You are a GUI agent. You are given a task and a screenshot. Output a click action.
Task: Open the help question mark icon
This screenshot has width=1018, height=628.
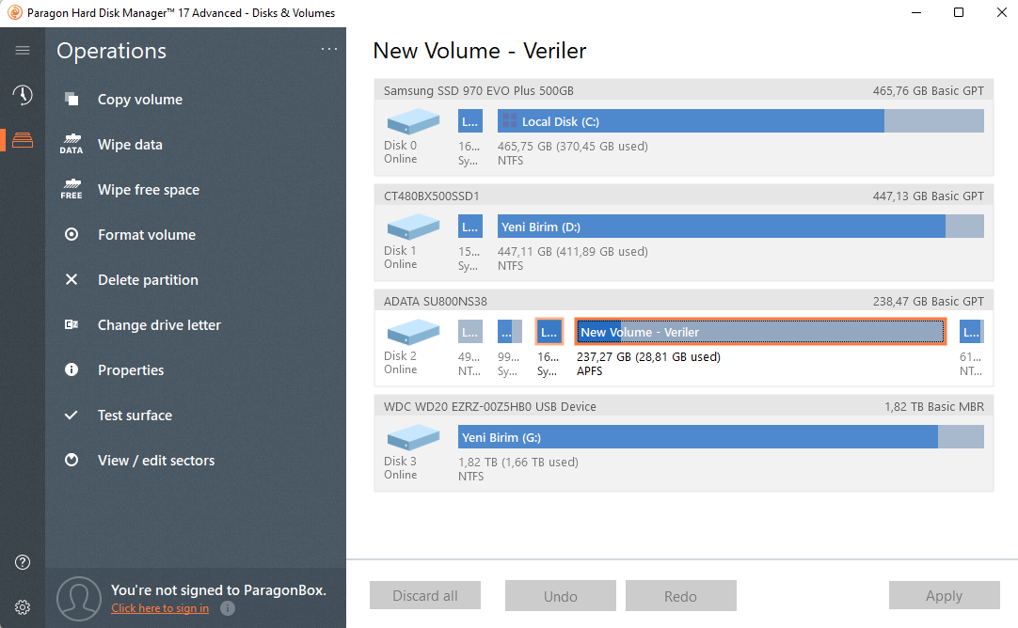click(23, 562)
